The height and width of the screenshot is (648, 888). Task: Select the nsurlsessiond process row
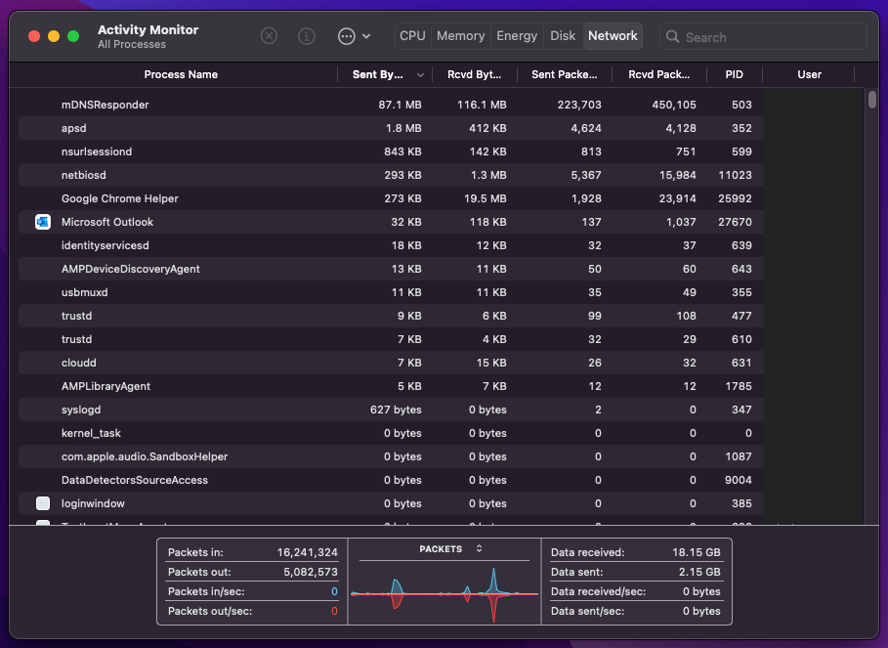coord(391,151)
